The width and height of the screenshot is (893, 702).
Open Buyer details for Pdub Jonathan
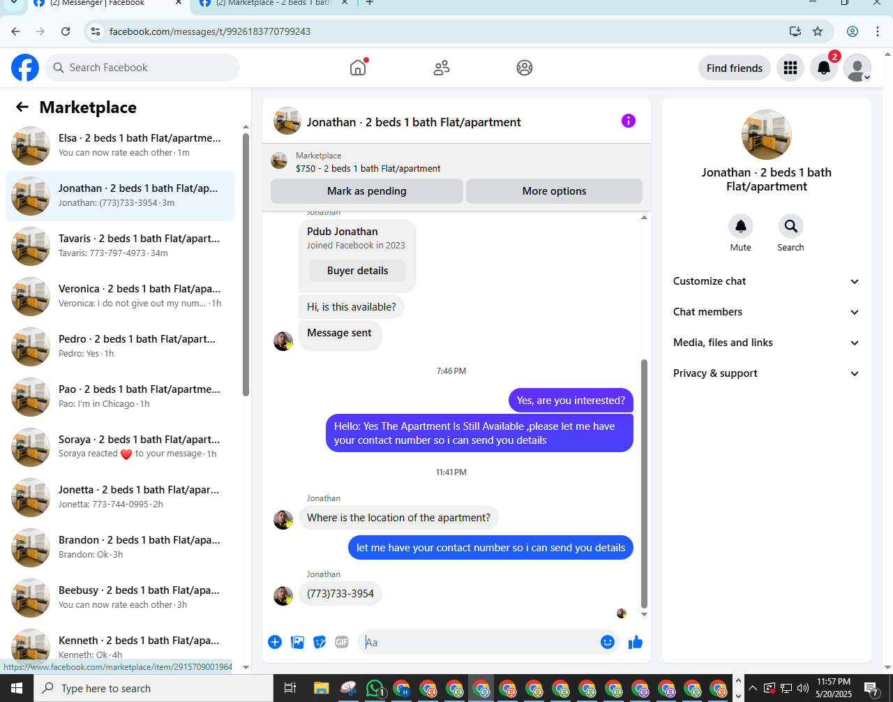click(x=357, y=271)
